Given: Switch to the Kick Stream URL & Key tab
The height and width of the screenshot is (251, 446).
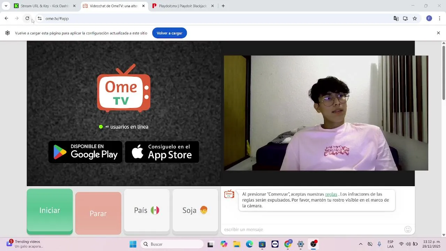Looking at the screenshot, I should (44, 6).
